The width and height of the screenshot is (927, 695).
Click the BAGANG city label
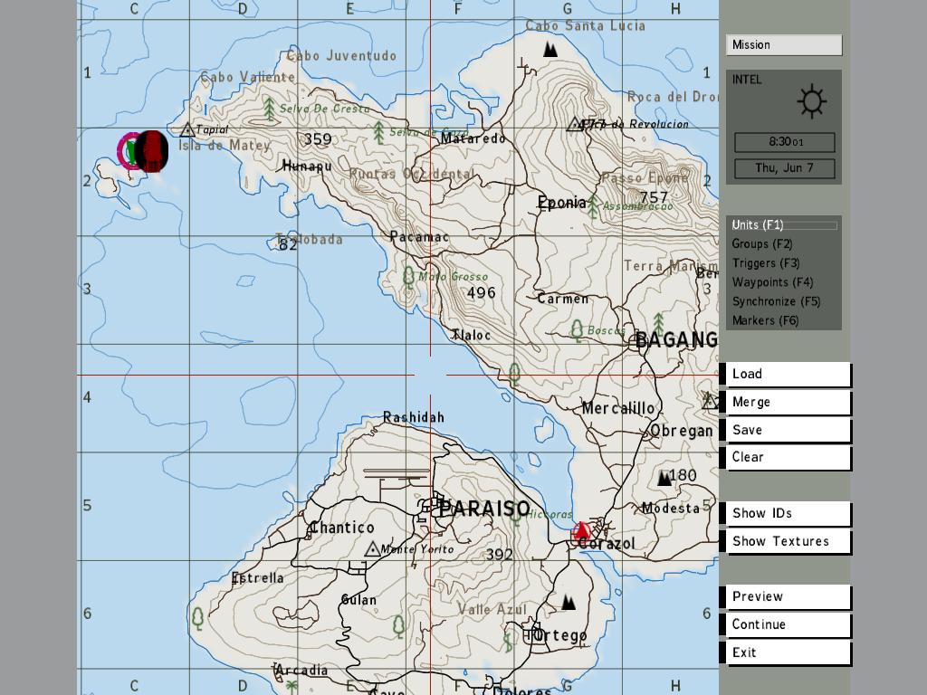(x=676, y=340)
